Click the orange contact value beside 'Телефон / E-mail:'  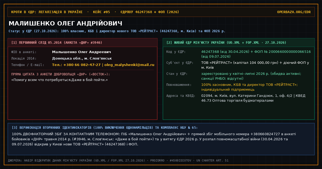coord(103,65)
